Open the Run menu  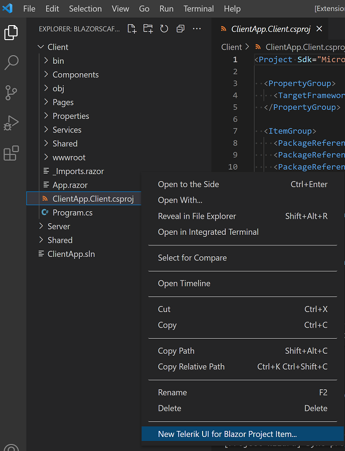(166, 9)
